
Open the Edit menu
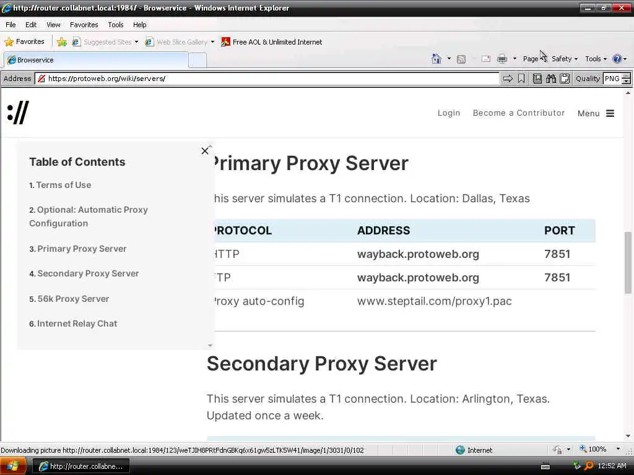(x=31, y=25)
